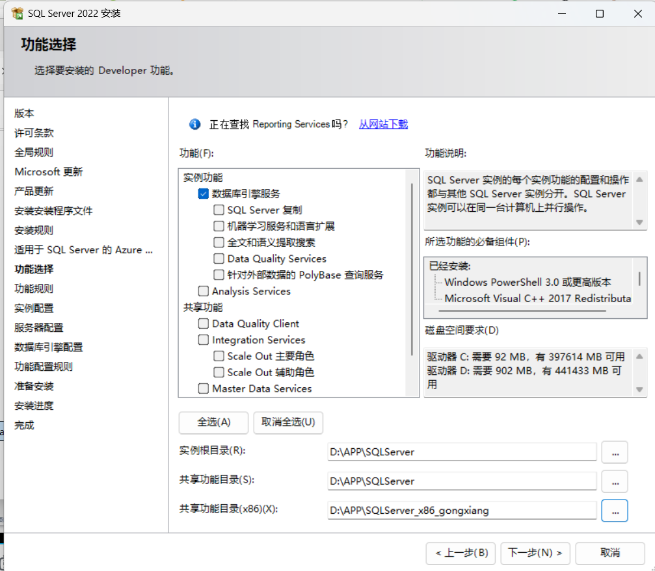655x571 pixels.
Task: Select Windows PowerShell 3.0 prerequisite entry
Action: click(528, 283)
